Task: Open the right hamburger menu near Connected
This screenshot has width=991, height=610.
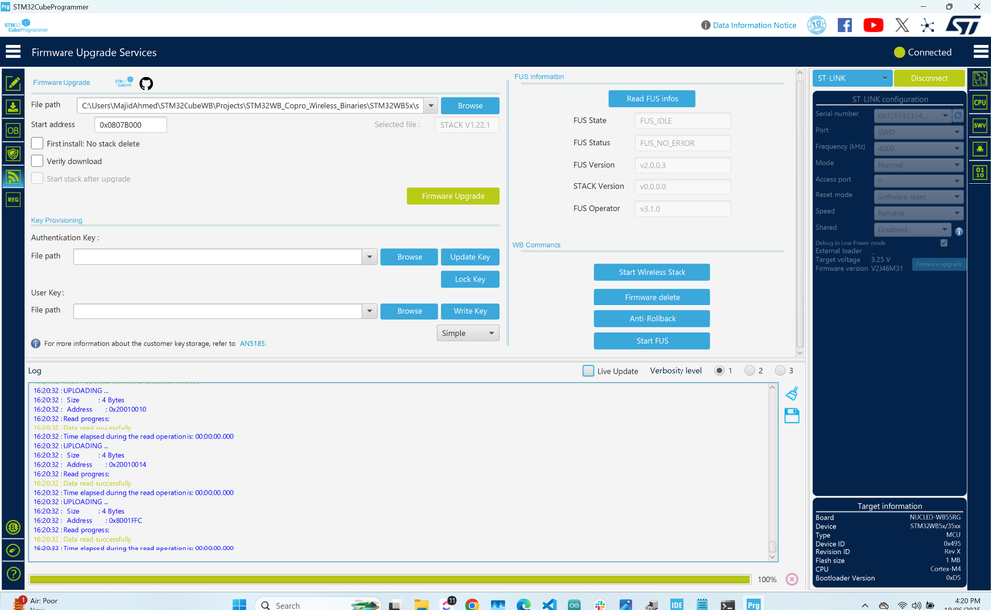Action: click(981, 52)
